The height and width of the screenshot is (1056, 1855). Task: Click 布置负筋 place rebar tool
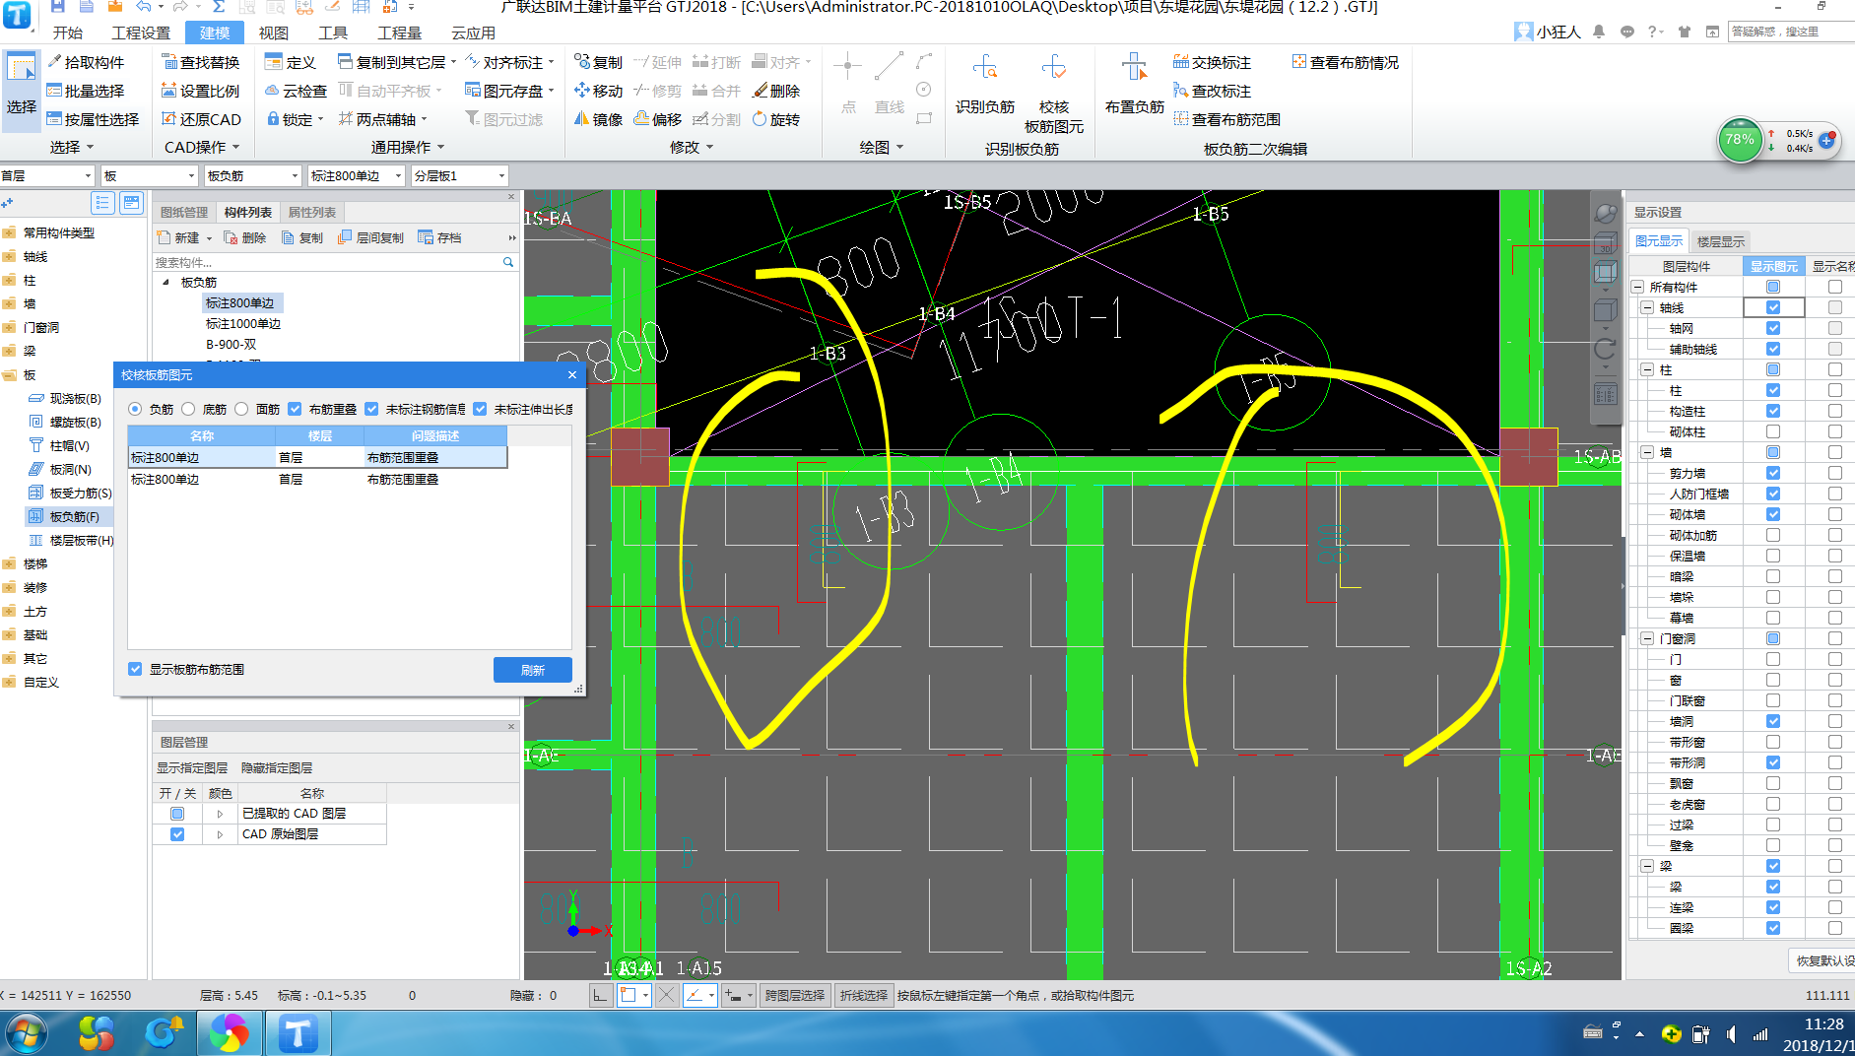[x=1134, y=84]
